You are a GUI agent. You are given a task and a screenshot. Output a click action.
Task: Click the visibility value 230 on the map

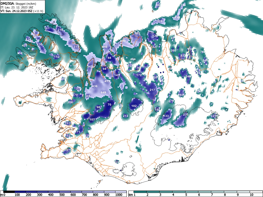[40, 44]
